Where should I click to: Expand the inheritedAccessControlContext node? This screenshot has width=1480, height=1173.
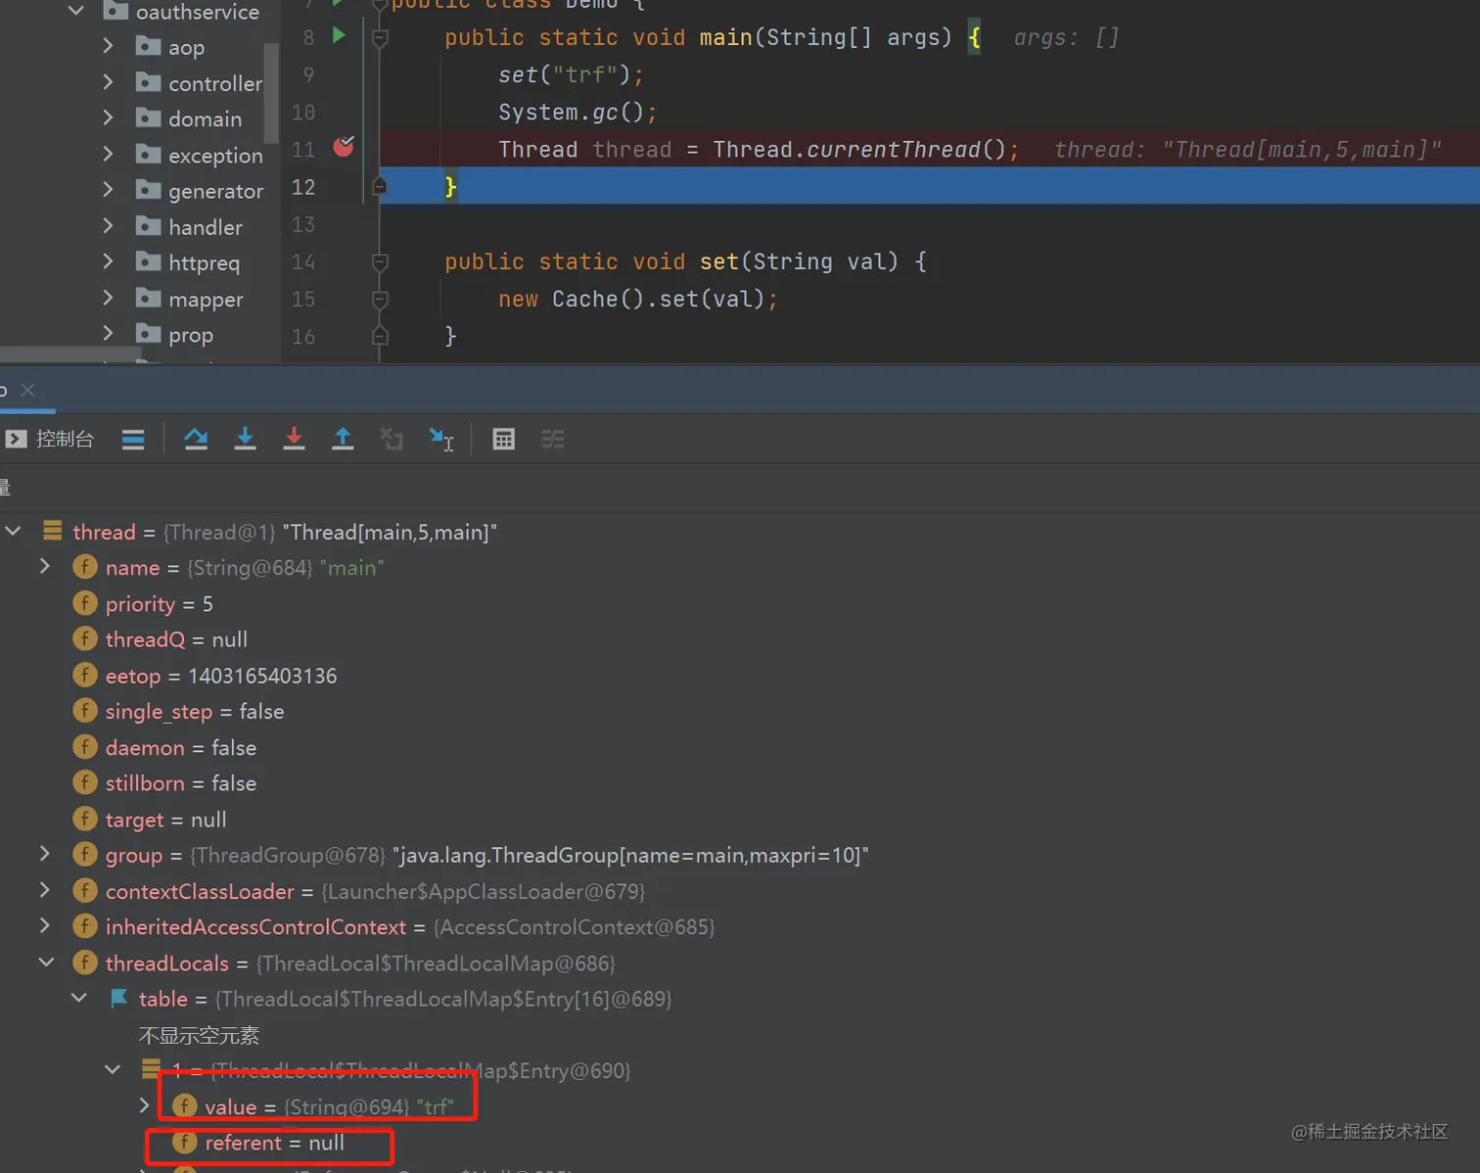[45, 926]
